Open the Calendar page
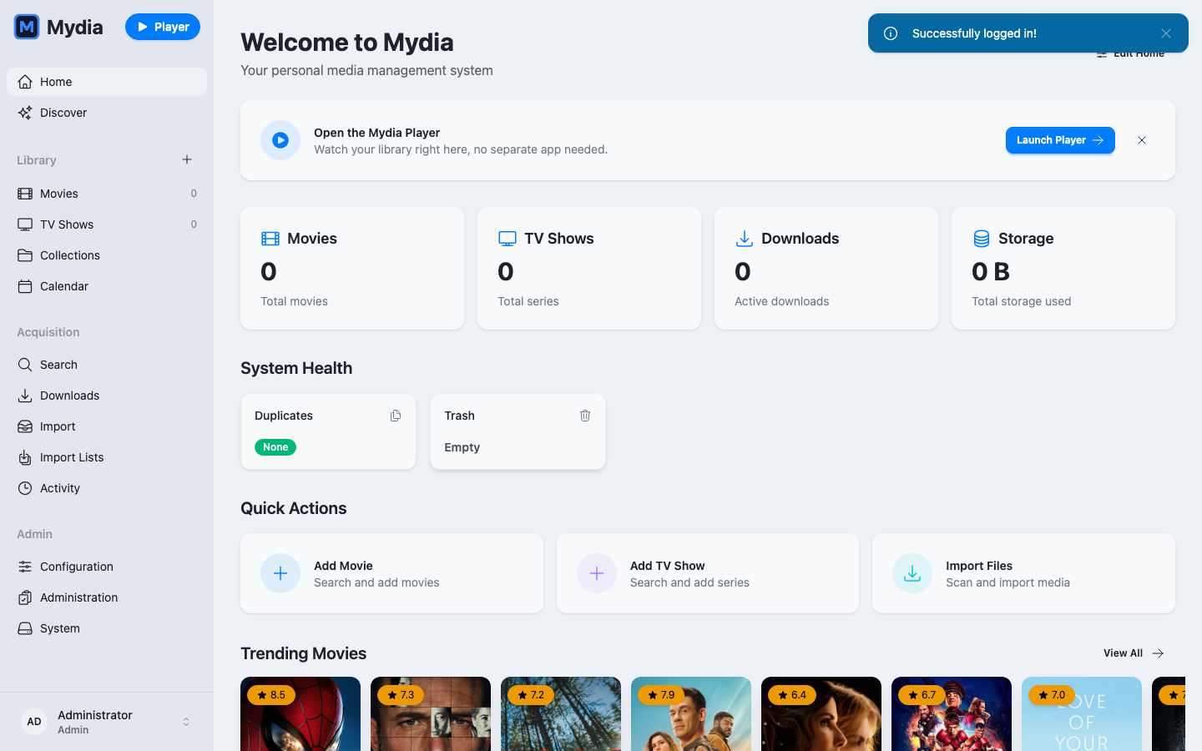The image size is (1202, 751). [107, 286]
